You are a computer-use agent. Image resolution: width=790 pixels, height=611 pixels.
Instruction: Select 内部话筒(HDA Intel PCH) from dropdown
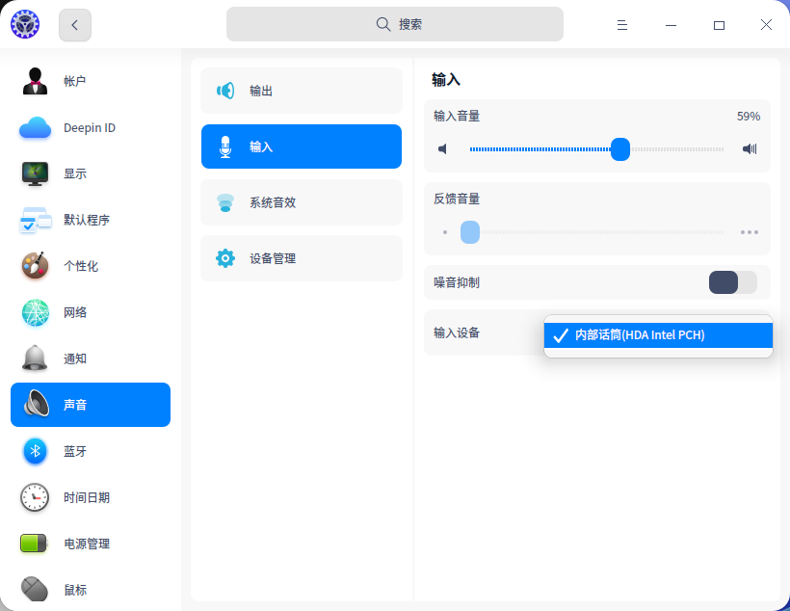coord(658,335)
